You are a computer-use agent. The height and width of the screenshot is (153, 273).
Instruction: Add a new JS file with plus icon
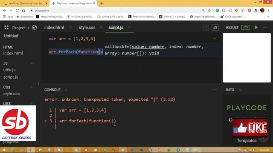click(x=32, y=63)
